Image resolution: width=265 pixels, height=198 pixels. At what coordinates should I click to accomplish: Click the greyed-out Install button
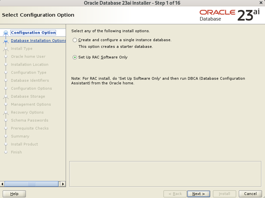(x=225, y=194)
